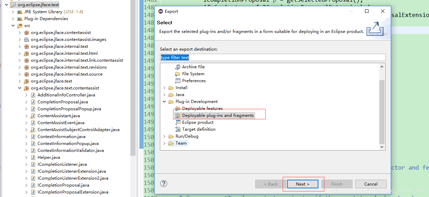Image resolution: width=429 pixels, height=197 pixels.
Task: Click the type filter text field
Action: (273, 58)
